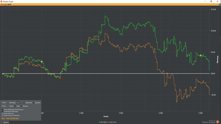
Task: Enable Show Rakeback and Bonuses
Action: point(3,110)
